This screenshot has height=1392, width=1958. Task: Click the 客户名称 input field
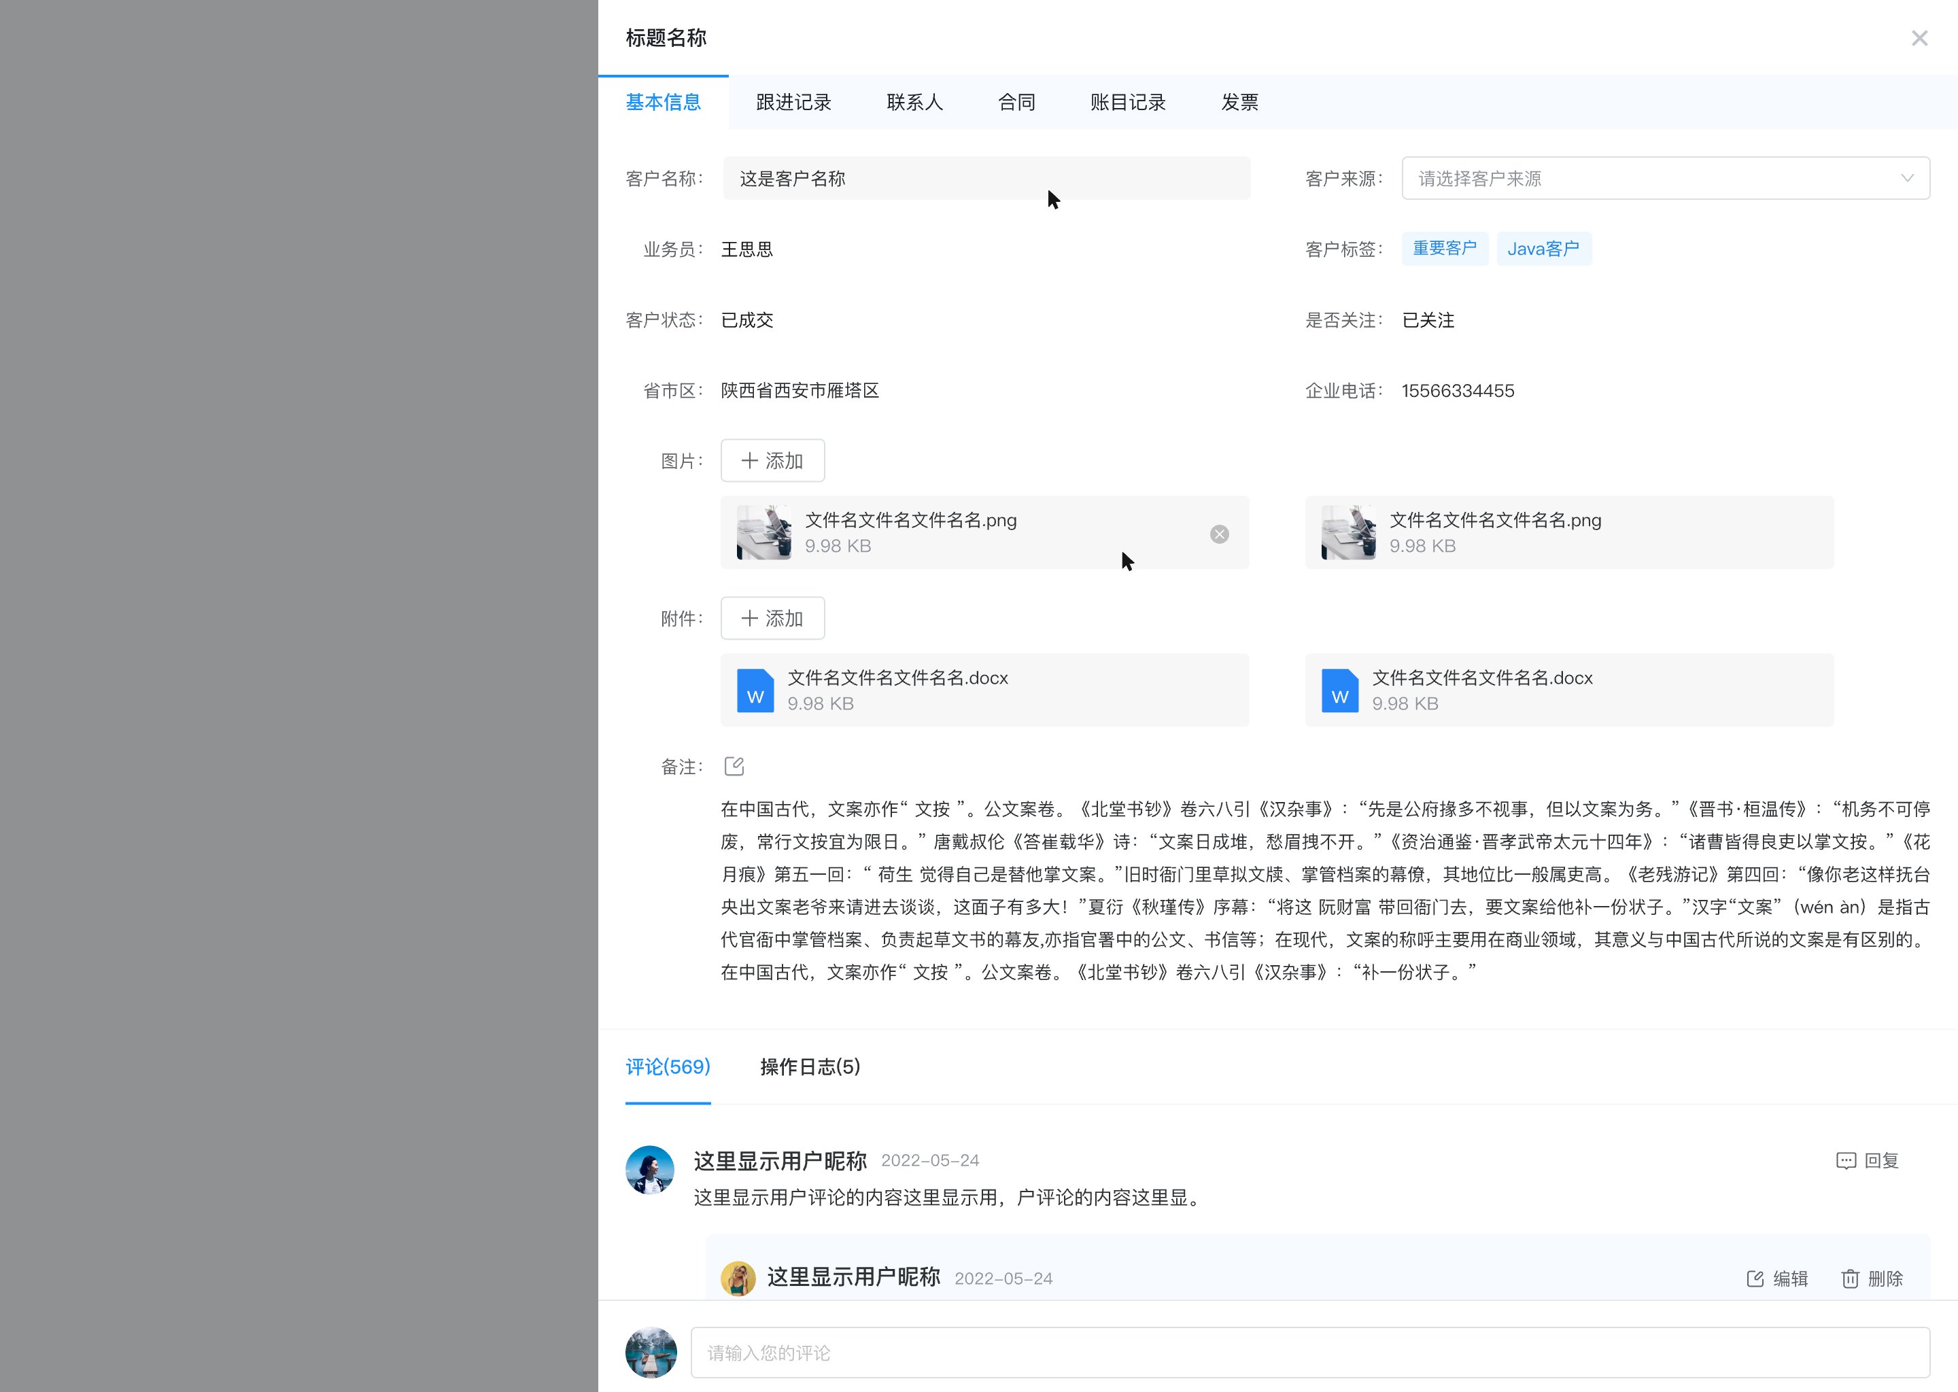point(986,178)
